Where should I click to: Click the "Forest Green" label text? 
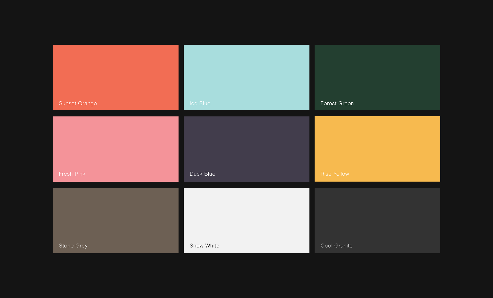[337, 103]
